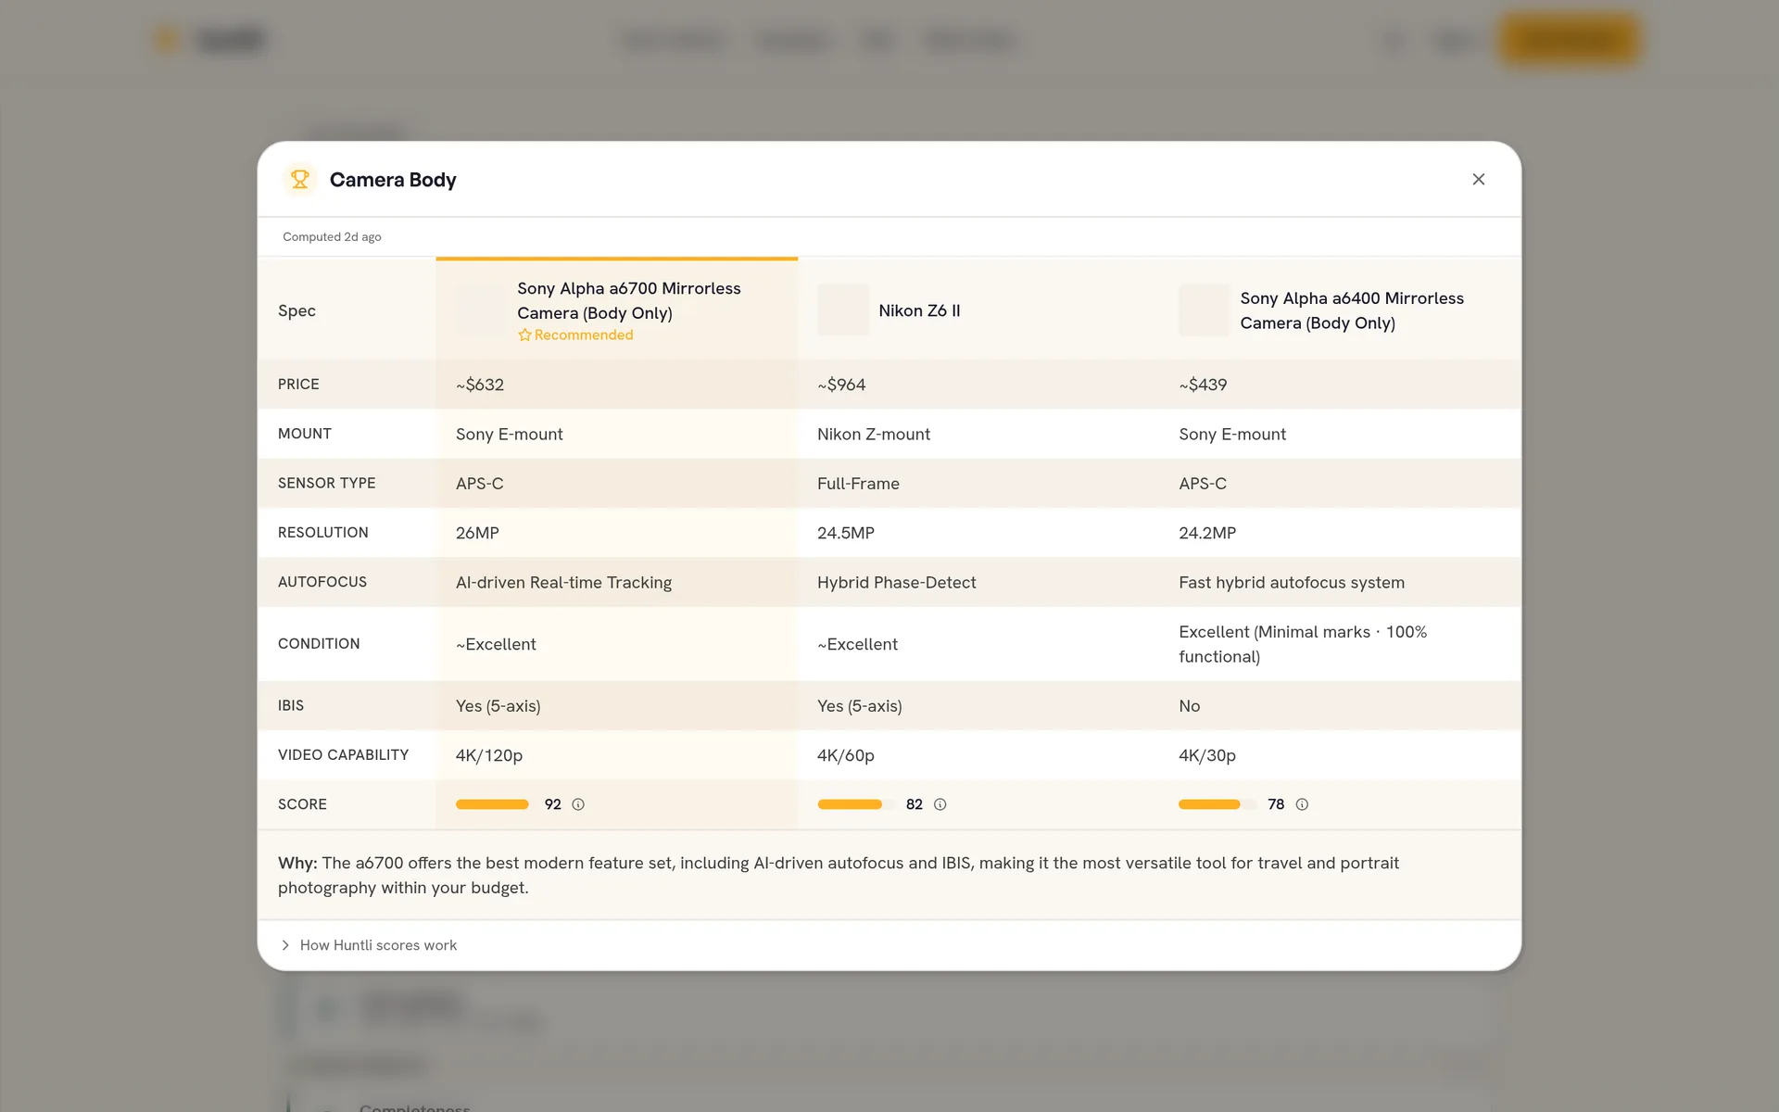1779x1112 pixels.
Task: Click the MOUNT row label
Action: (305, 434)
